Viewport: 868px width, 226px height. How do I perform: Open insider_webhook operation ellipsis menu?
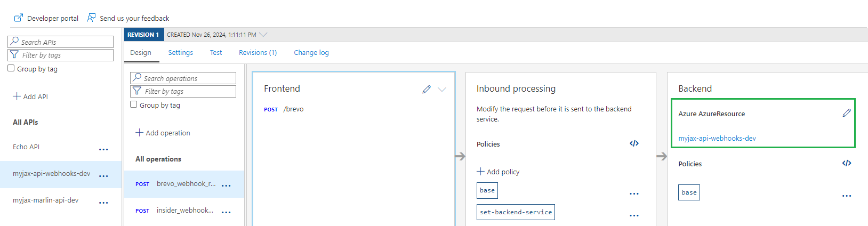(x=226, y=213)
